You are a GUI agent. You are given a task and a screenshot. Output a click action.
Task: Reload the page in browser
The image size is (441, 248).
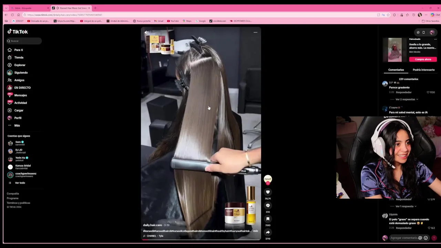(12, 15)
